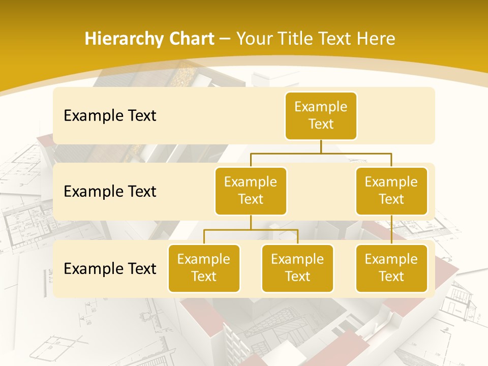Click the empty right end of the top row band
The width and height of the screenshot is (488, 366).
tap(402, 115)
